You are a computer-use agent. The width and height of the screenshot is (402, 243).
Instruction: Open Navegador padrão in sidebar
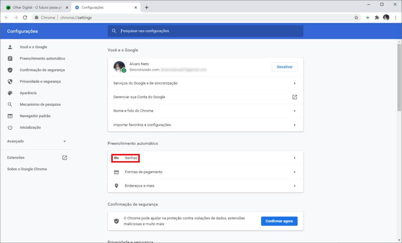point(35,116)
